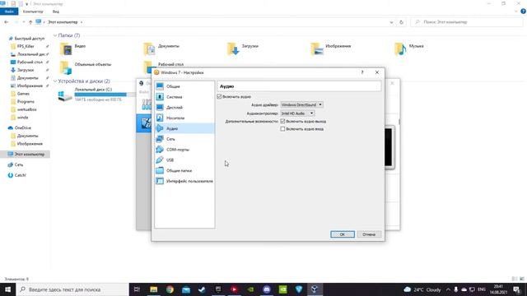Screen dimensions: 527x296
Task: Click the taskbar search field
Action: (x=72, y=289)
